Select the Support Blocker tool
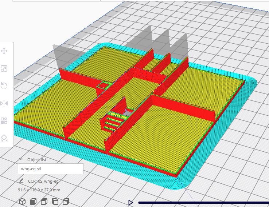The height and width of the screenshot is (207, 269). point(4,138)
